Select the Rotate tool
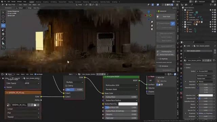The width and height of the screenshot is (217, 122). click(x=3, y=25)
